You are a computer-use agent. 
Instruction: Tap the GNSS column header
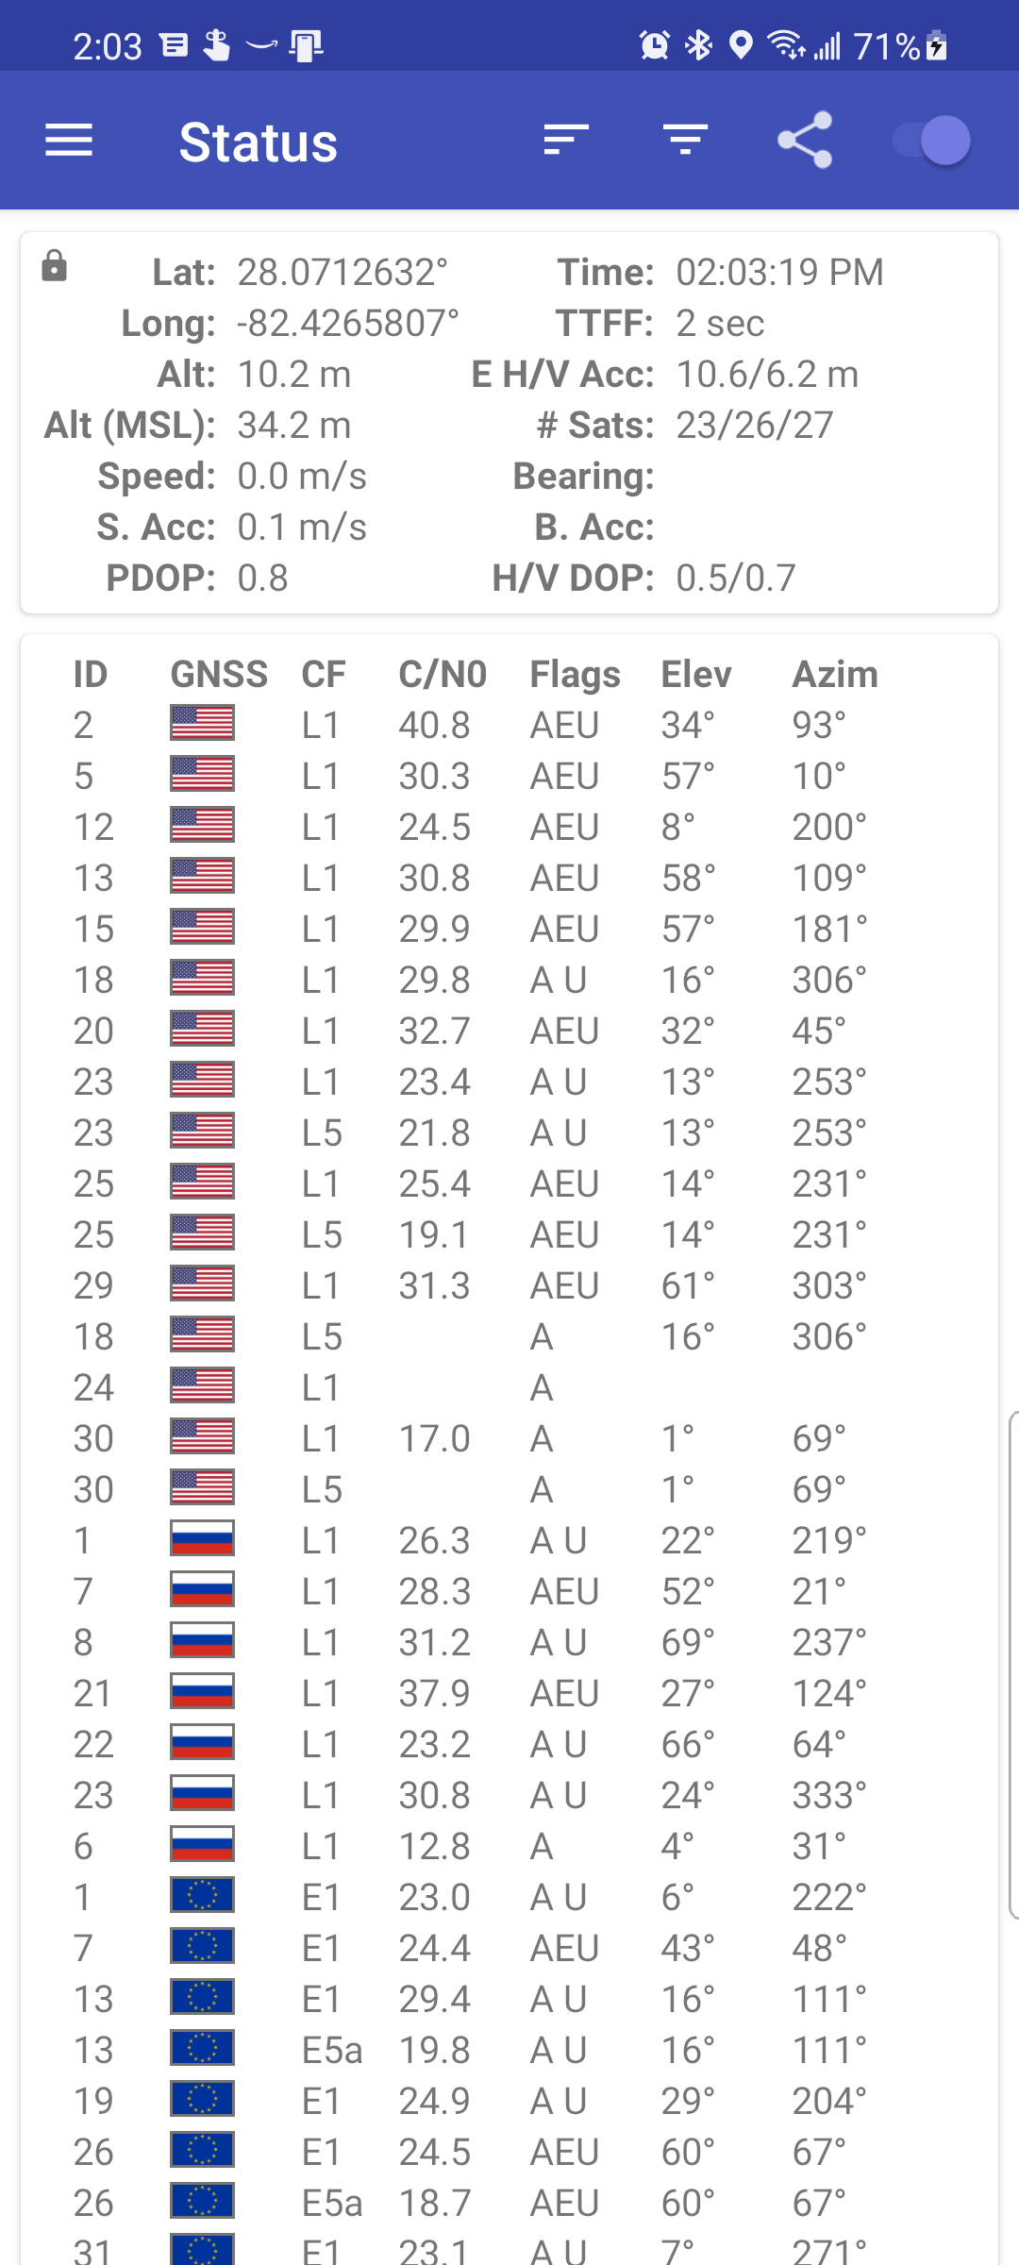218,674
